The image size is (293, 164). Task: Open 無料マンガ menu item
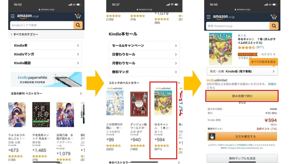[x=144, y=72]
